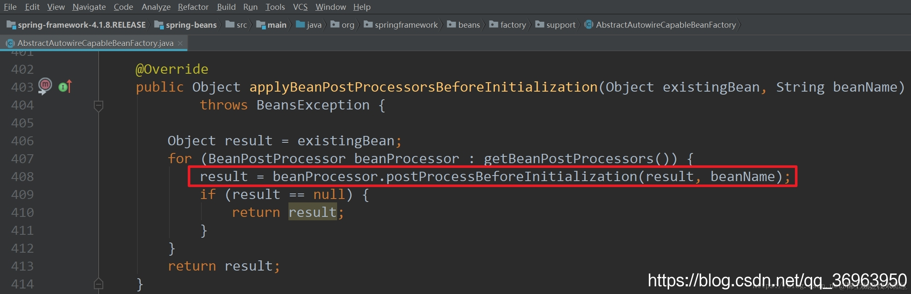The height and width of the screenshot is (294, 911).
Task: Select beans package breadcrumb
Action: click(463, 25)
